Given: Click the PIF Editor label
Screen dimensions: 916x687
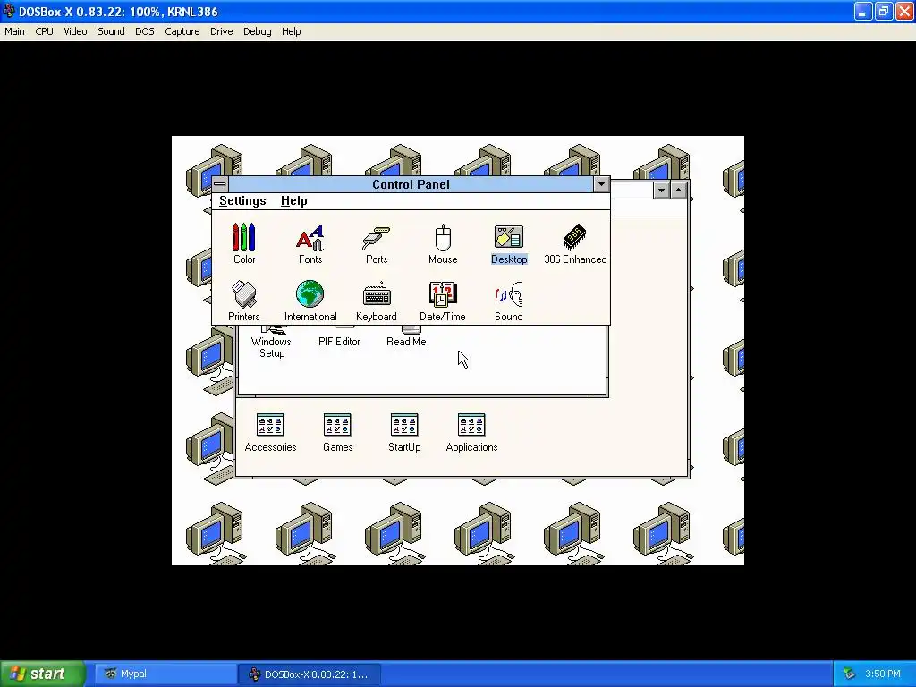Looking at the screenshot, I should coord(339,342).
